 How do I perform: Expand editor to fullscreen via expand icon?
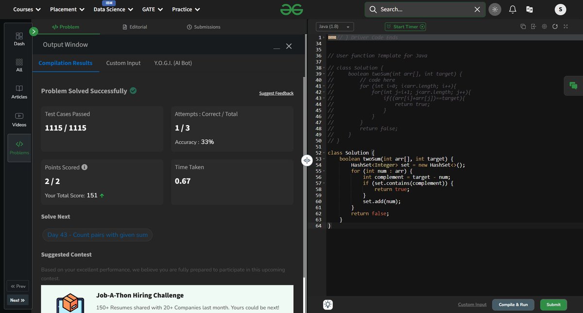pyautogui.click(x=566, y=27)
